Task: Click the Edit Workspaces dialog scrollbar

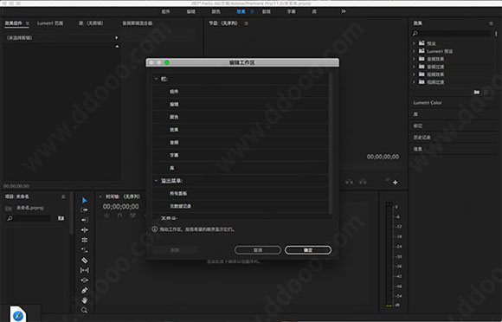Action: point(331,144)
